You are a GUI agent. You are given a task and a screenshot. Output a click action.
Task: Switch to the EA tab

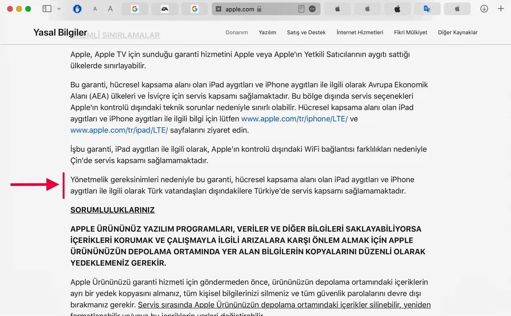point(165,9)
